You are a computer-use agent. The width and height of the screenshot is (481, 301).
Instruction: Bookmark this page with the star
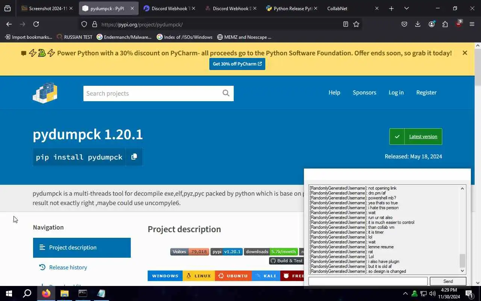tap(356, 24)
